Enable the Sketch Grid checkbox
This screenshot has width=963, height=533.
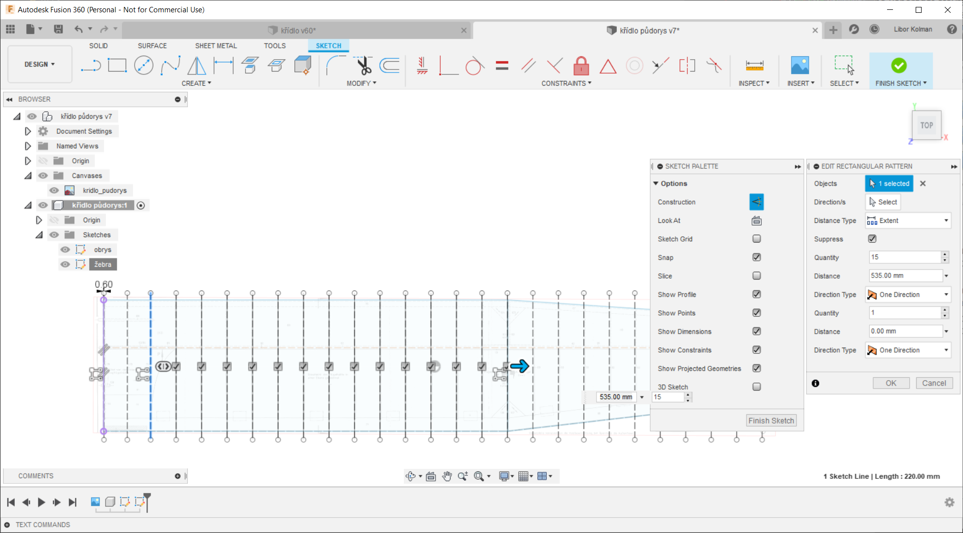(756, 239)
